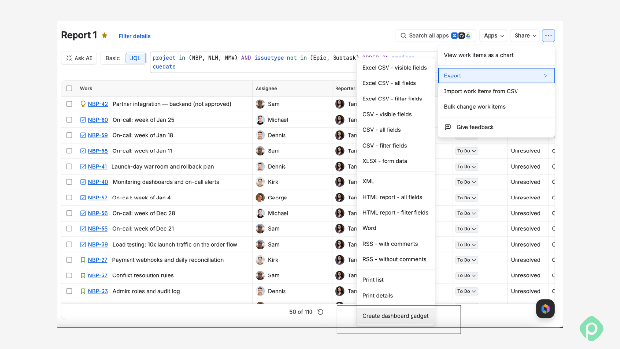
Task: Open the three-dot more actions menu
Action: (x=548, y=35)
